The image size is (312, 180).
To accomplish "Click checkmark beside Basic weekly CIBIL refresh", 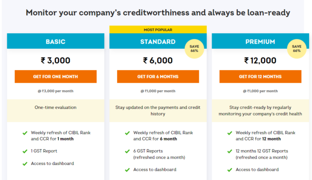I will point(25,133).
